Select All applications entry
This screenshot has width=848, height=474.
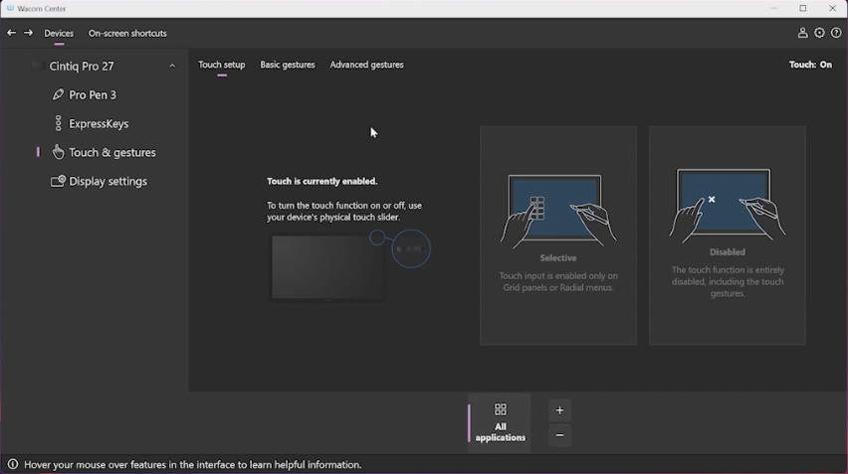[500, 422]
